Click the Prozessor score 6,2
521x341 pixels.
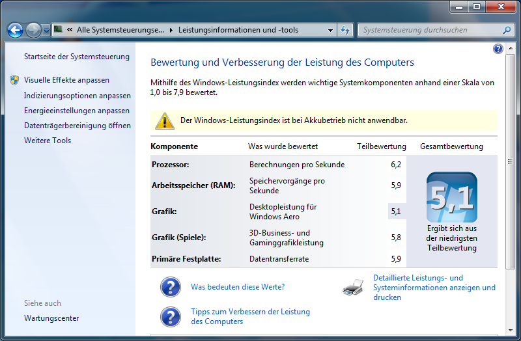tap(396, 165)
